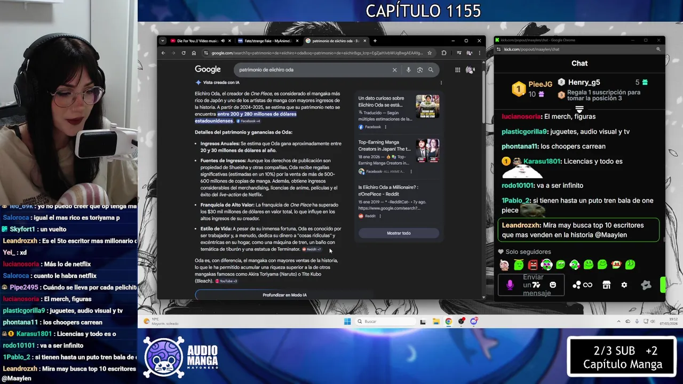
Task: Search by image with Google Lens
Action: pos(420,70)
